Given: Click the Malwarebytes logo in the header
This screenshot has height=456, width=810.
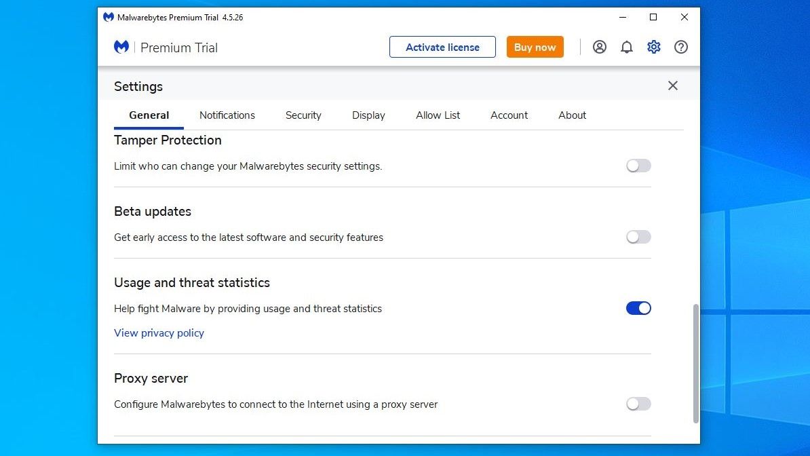Looking at the screenshot, I should (x=121, y=47).
